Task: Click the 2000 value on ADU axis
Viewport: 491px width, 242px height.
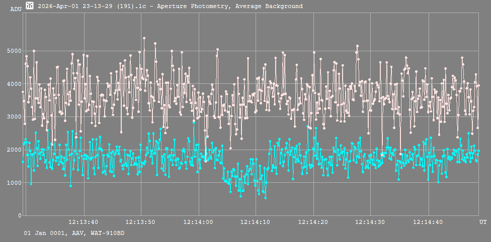Action: (x=13, y=150)
